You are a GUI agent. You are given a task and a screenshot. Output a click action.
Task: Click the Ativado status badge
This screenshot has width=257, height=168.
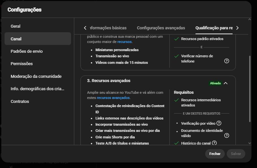[215, 83]
